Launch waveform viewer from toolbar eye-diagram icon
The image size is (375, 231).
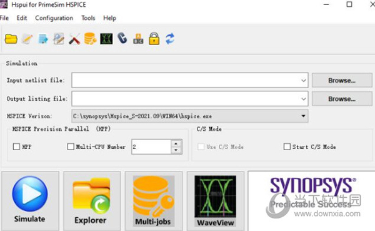(106, 39)
